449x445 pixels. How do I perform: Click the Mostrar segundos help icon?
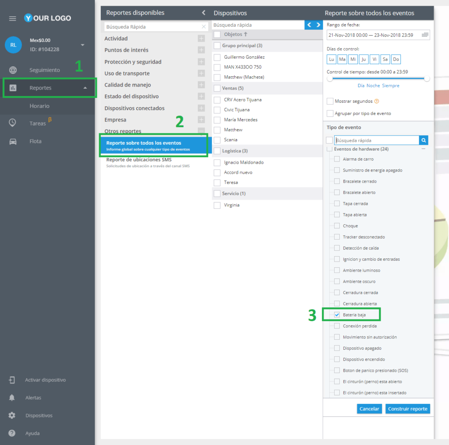(377, 101)
